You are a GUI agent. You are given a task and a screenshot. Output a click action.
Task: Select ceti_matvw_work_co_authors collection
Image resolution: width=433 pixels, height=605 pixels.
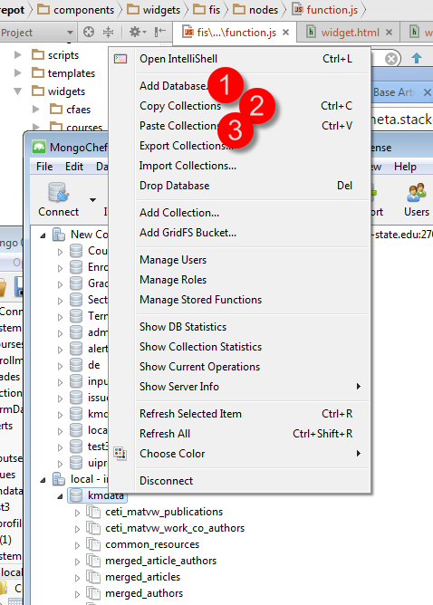coord(175,528)
